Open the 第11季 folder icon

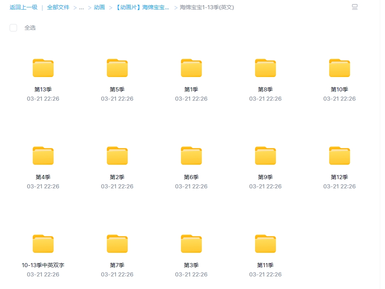click(265, 244)
